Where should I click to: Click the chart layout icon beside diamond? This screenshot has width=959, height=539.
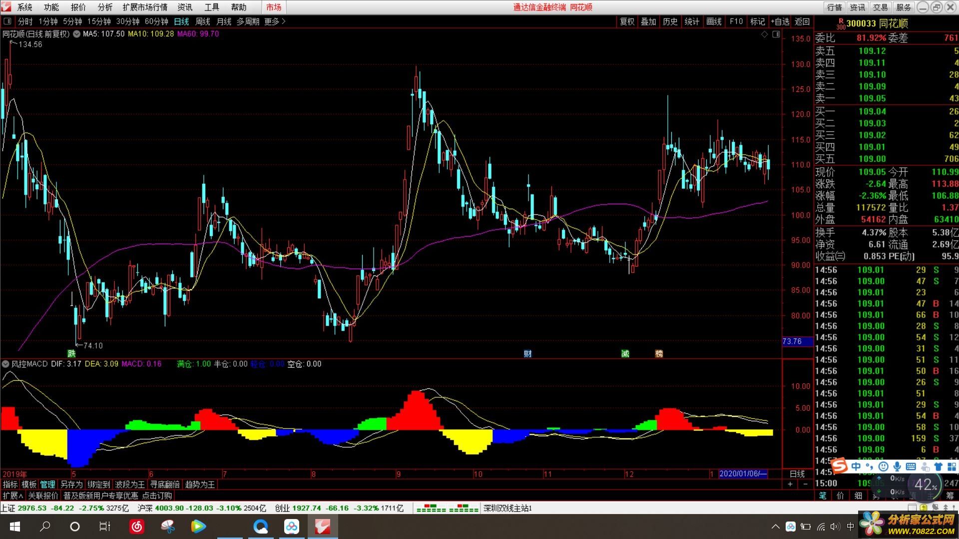click(776, 34)
